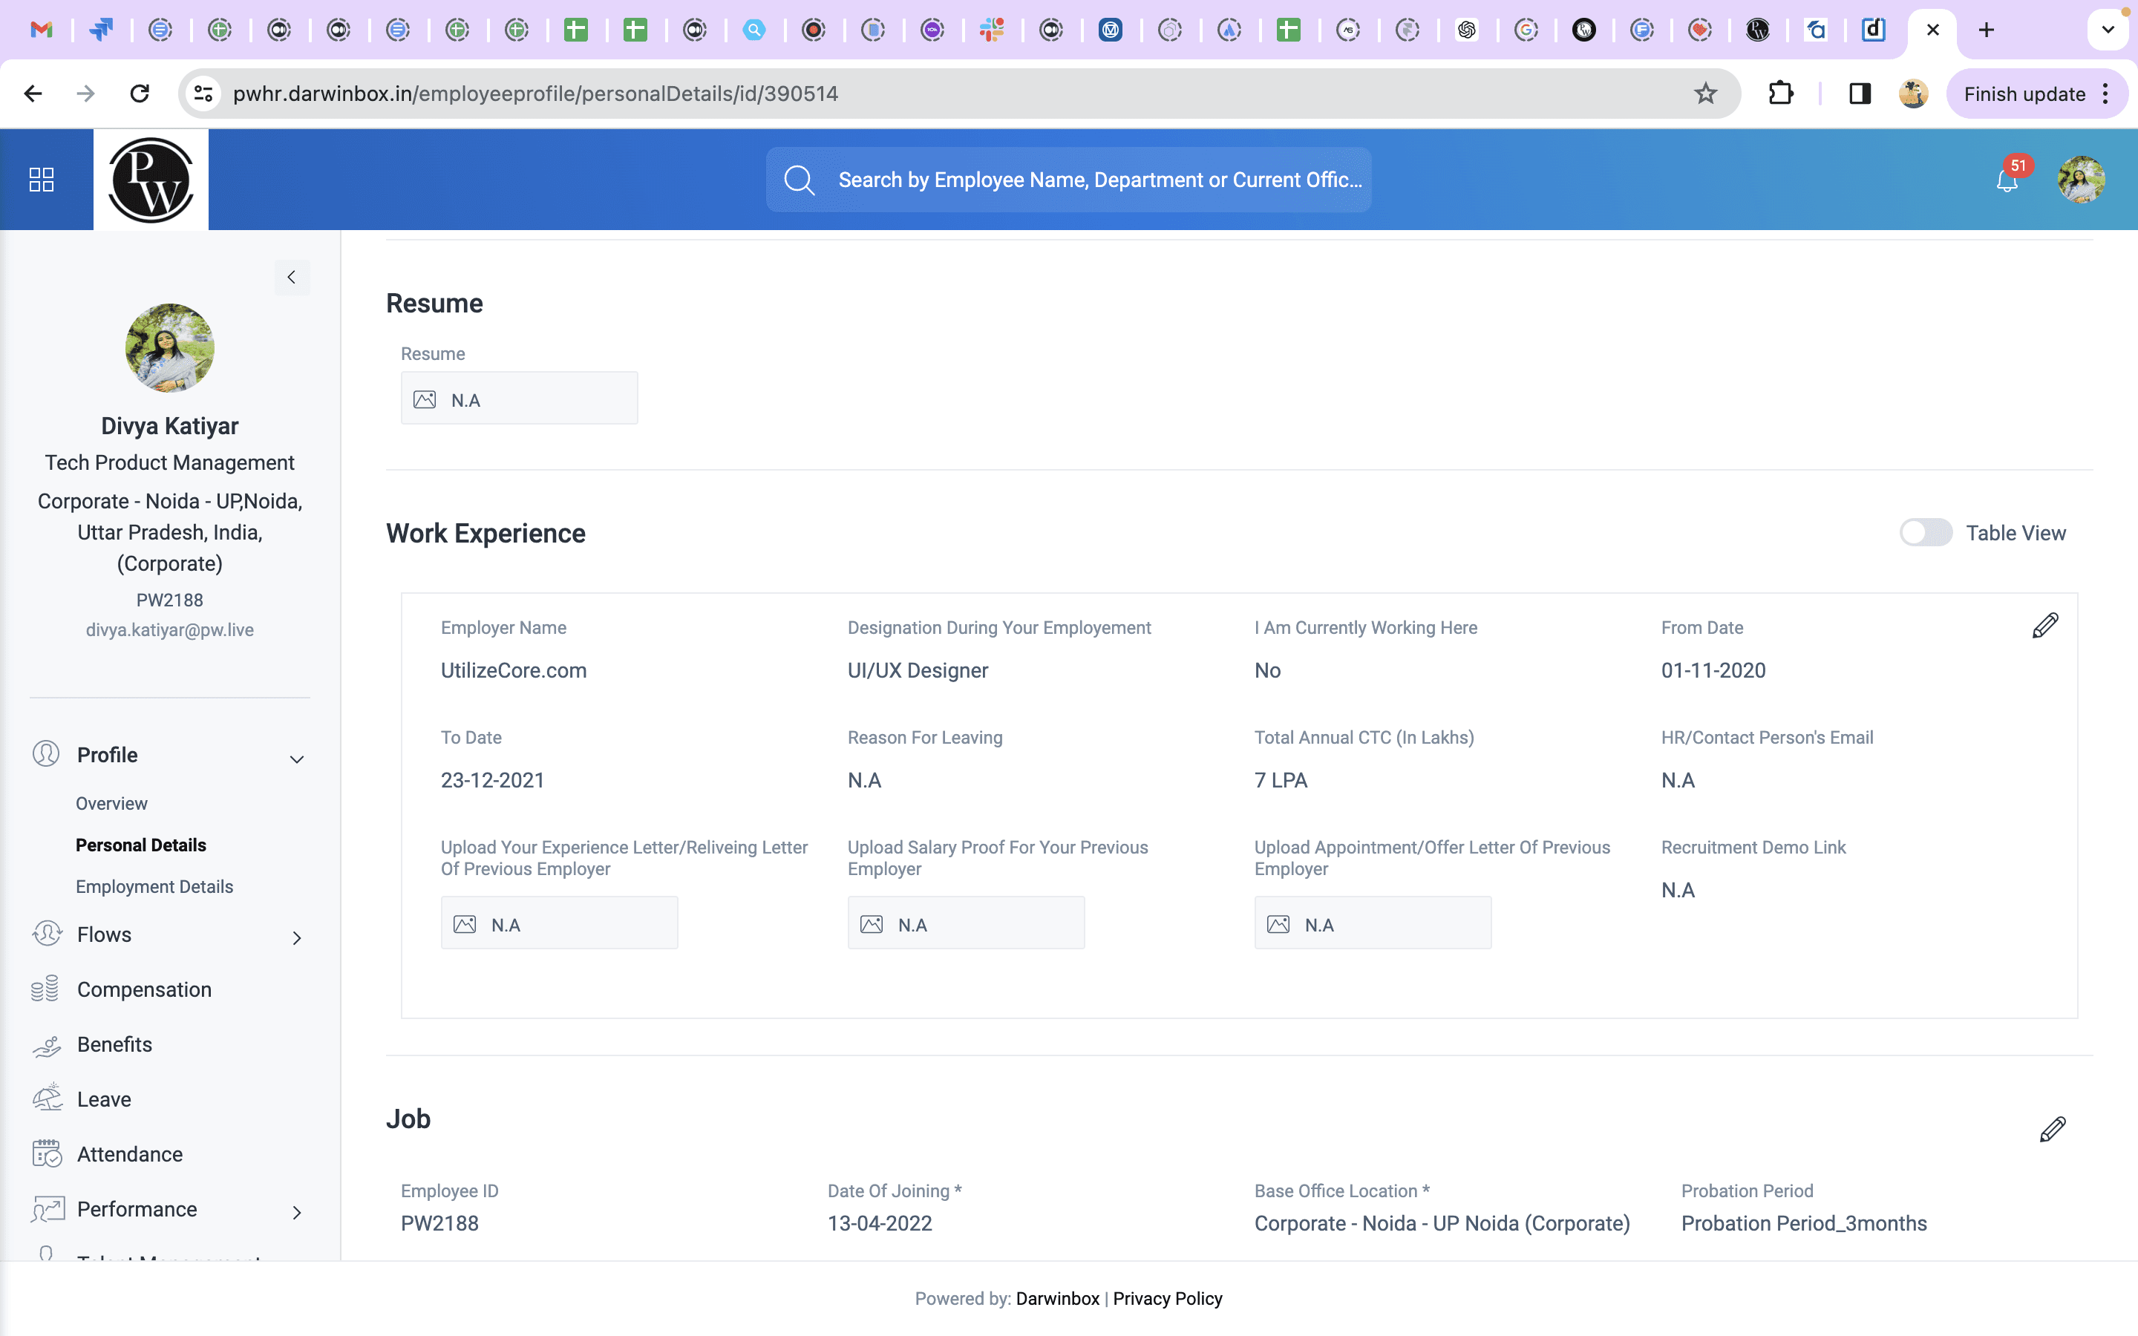Collapse the left sidebar panel

(x=292, y=278)
